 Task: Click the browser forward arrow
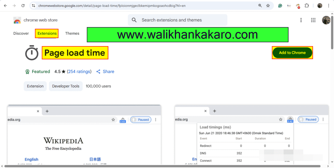pyautogui.click(x=14, y=6)
